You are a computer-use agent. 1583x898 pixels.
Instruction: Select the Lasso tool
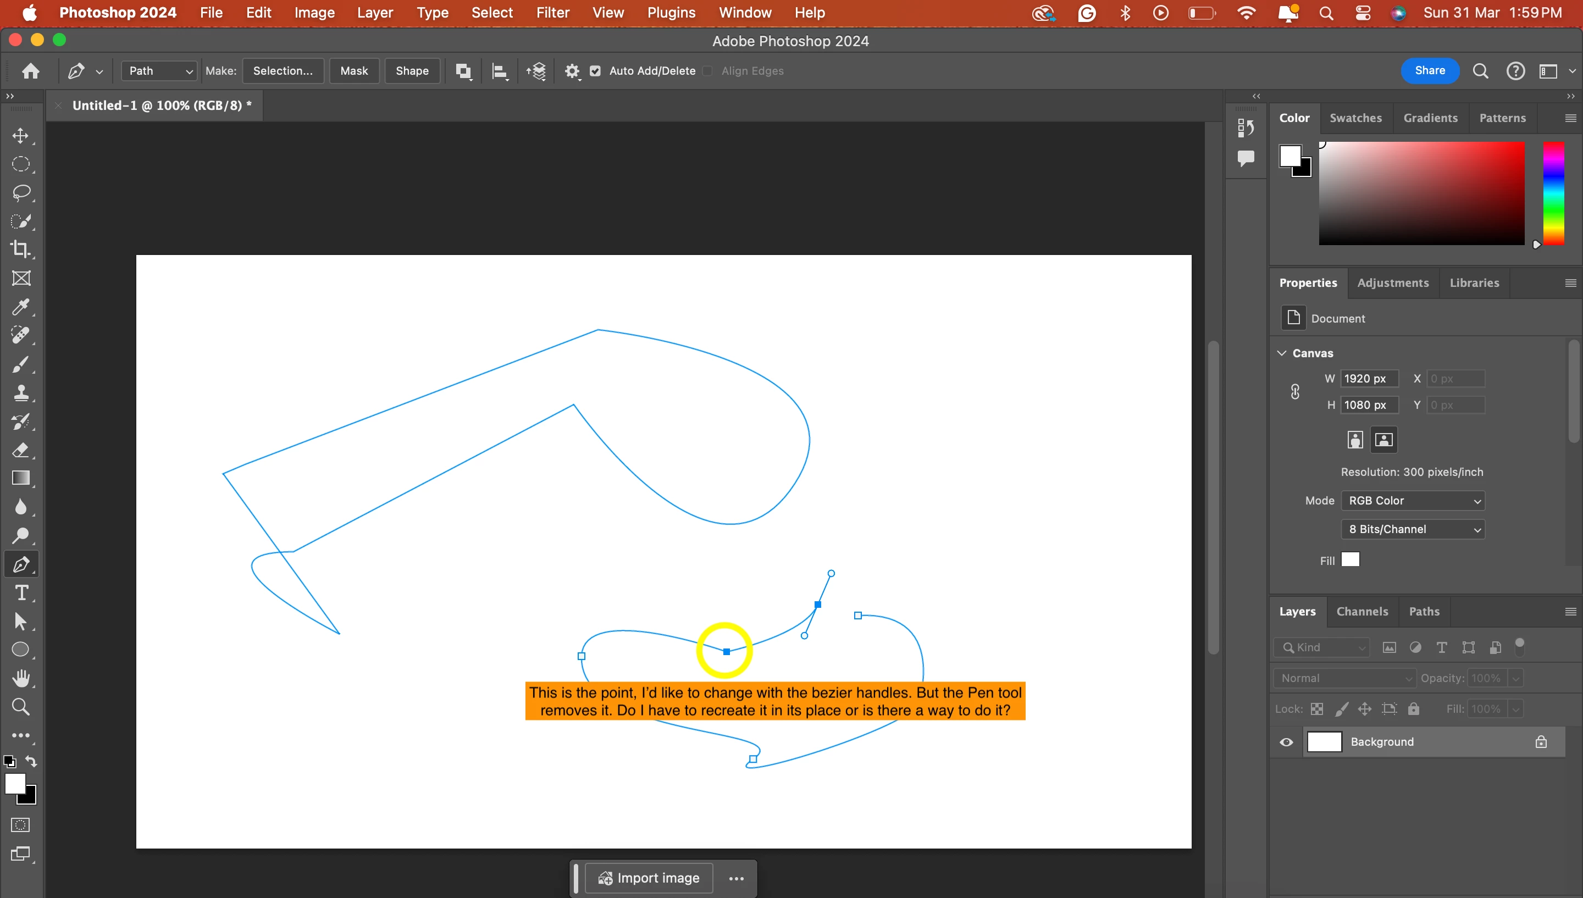click(21, 192)
